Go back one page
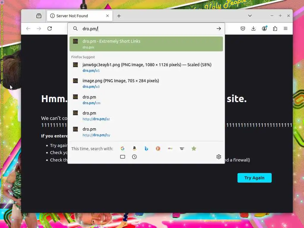This screenshot has width=304, height=228. tap(28, 28)
